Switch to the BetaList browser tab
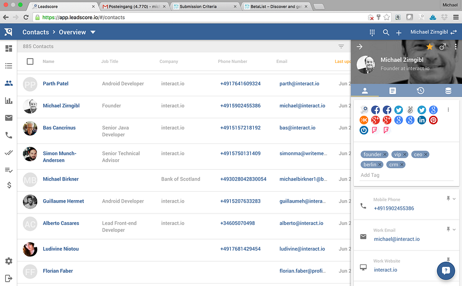Screen dimensions: 462x286 (276, 7)
